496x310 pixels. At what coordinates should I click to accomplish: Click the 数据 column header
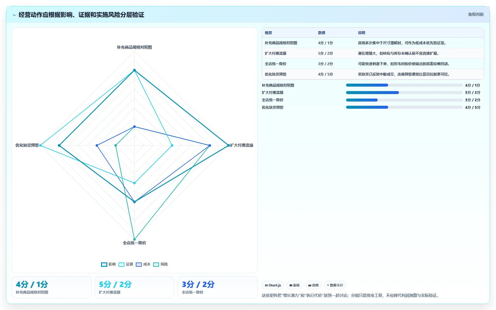322,33
